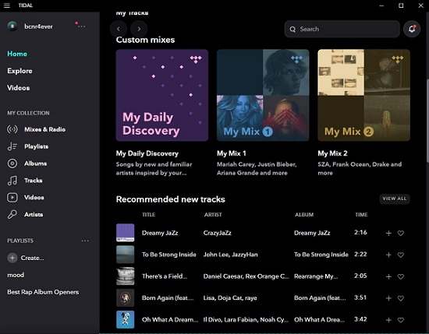The width and height of the screenshot is (429, 334).
Task: Open the My Daily Discovery cover art
Action: [162, 95]
